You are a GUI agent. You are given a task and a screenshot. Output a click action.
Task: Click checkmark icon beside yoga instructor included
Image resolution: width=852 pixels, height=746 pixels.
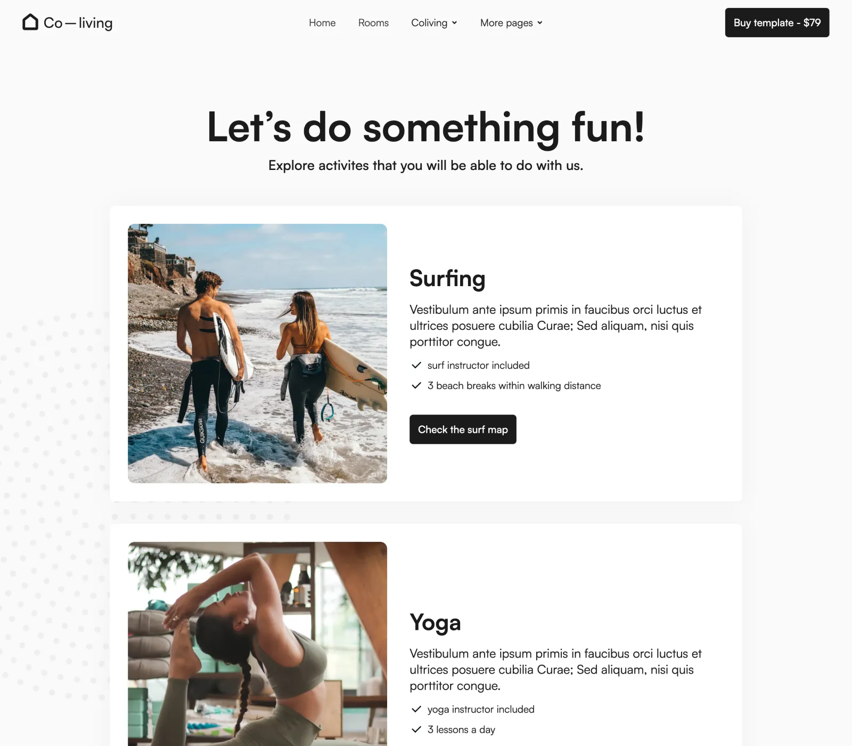(x=416, y=710)
